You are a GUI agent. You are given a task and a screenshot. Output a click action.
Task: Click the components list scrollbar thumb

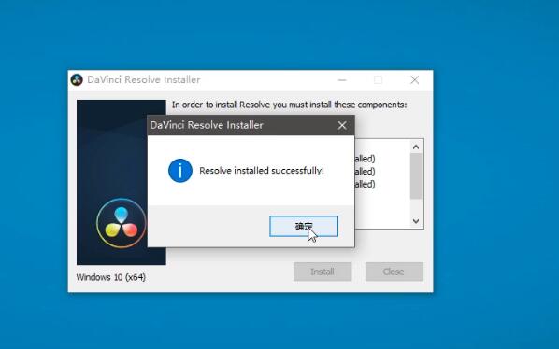[x=416, y=176]
